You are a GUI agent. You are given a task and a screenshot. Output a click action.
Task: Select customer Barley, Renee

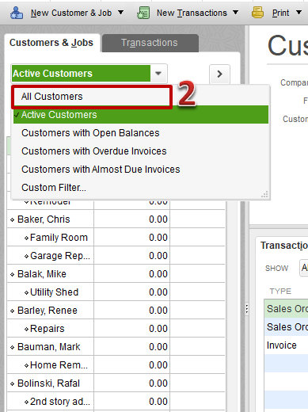tap(48, 311)
